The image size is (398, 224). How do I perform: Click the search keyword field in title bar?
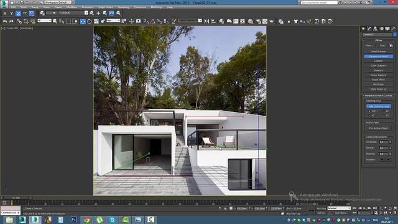tap(319, 2)
